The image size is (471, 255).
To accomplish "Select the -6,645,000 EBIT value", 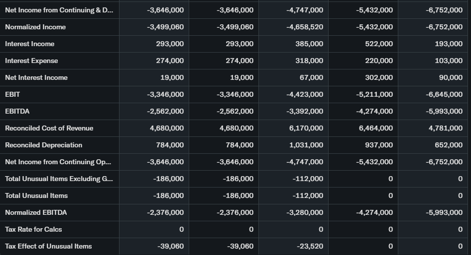I will pyautogui.click(x=445, y=94).
